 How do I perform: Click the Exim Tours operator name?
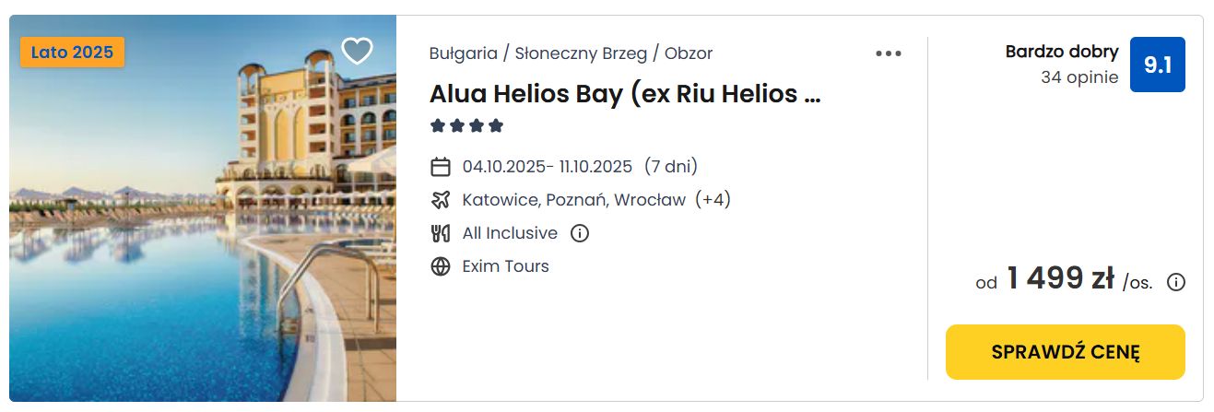pyautogui.click(x=506, y=266)
